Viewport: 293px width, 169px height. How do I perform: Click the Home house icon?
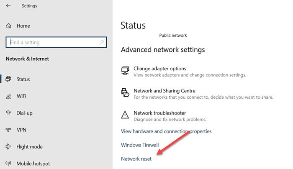(9, 26)
